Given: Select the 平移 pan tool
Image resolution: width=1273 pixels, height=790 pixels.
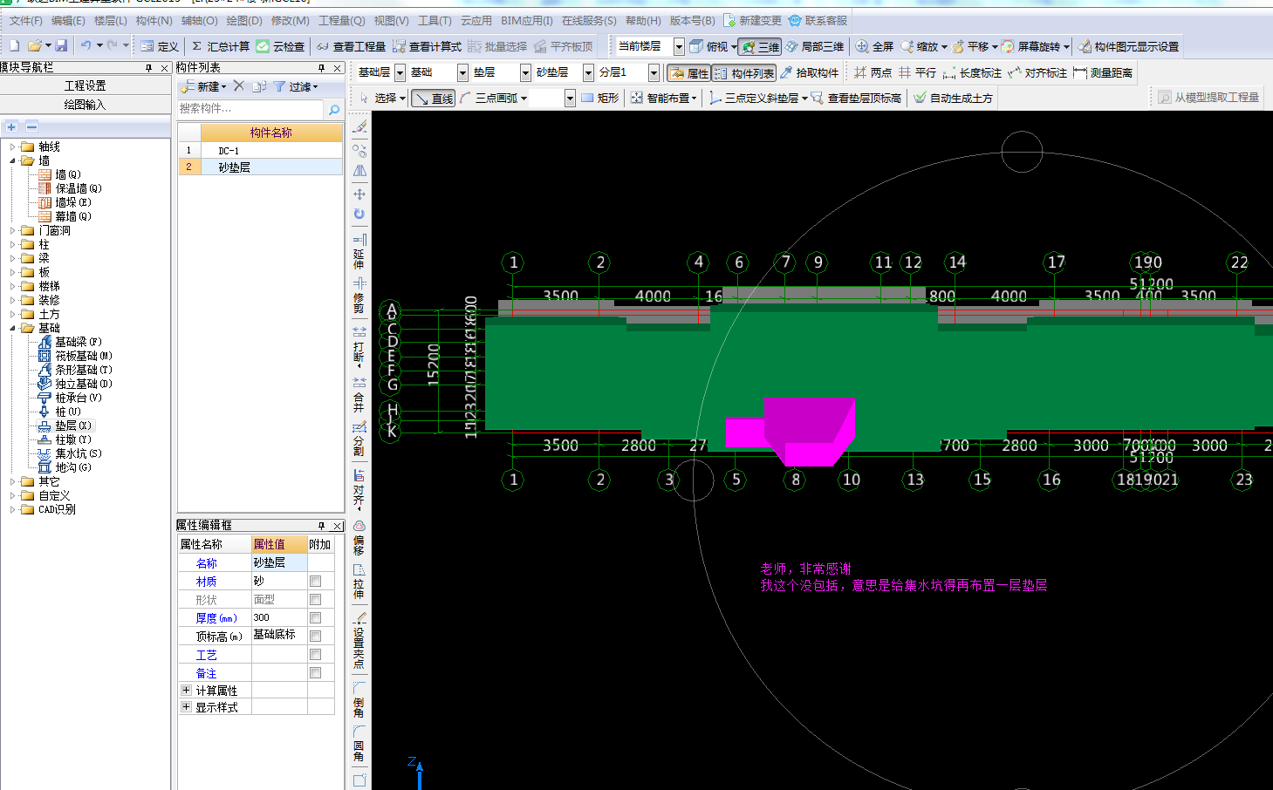Looking at the screenshot, I should (x=970, y=46).
